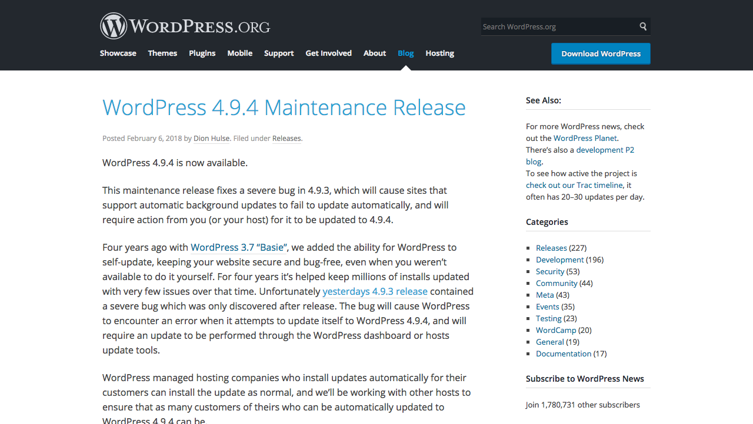The width and height of the screenshot is (753, 424).
Task: Click the WordPress.org logo
Action: coord(185,26)
